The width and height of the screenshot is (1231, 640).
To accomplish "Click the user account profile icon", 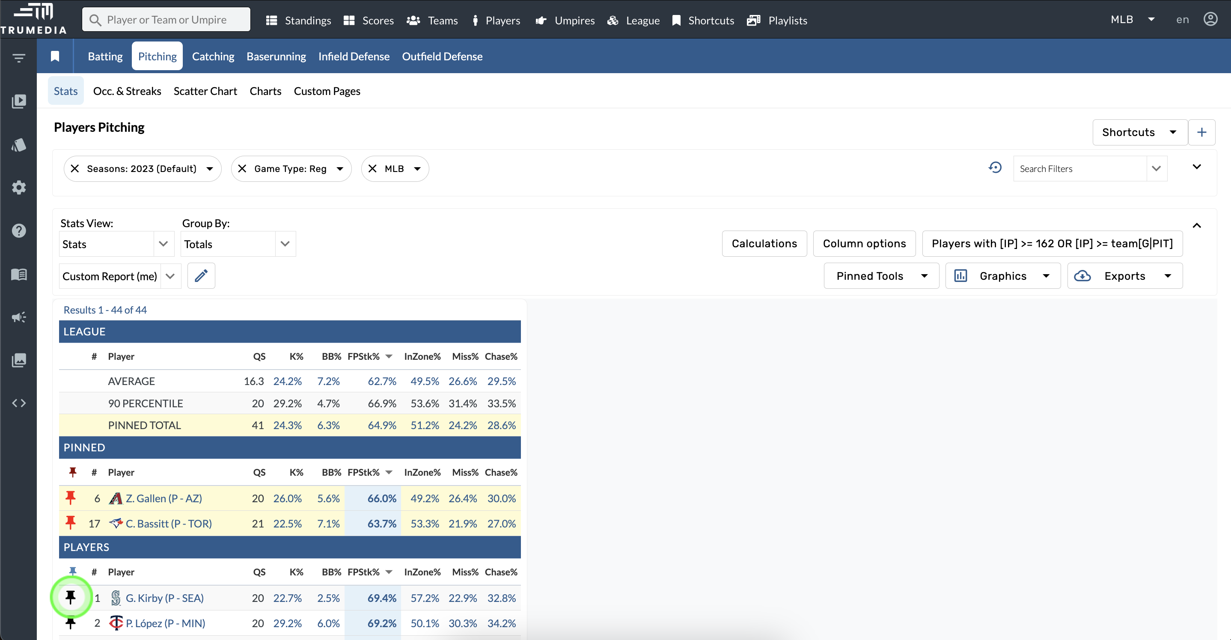I will click(x=1210, y=20).
